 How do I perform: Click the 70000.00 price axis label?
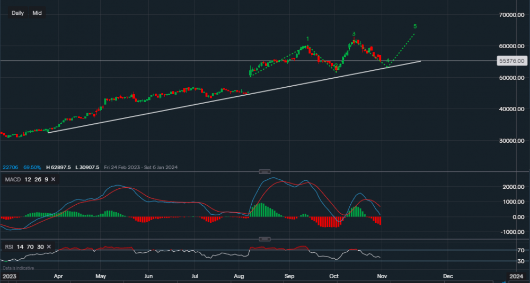[x=511, y=15]
